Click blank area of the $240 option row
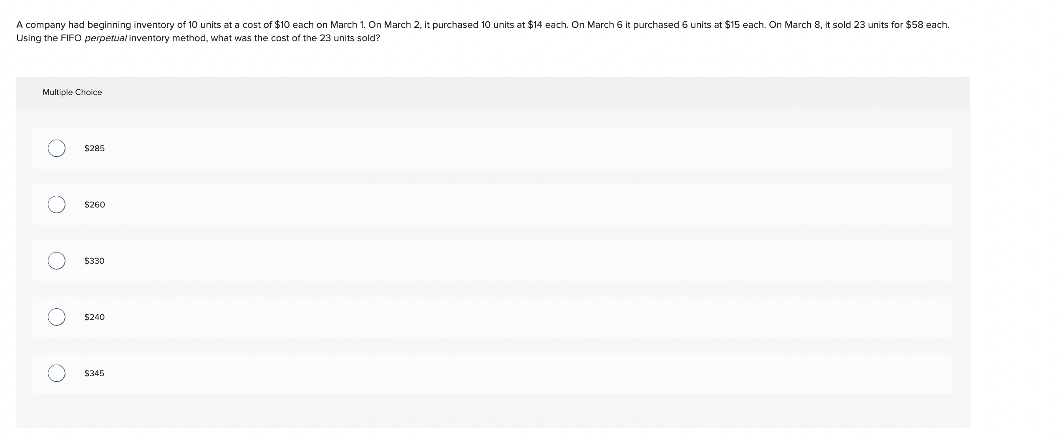Viewport: 1063px width, 440px height. pos(492,317)
